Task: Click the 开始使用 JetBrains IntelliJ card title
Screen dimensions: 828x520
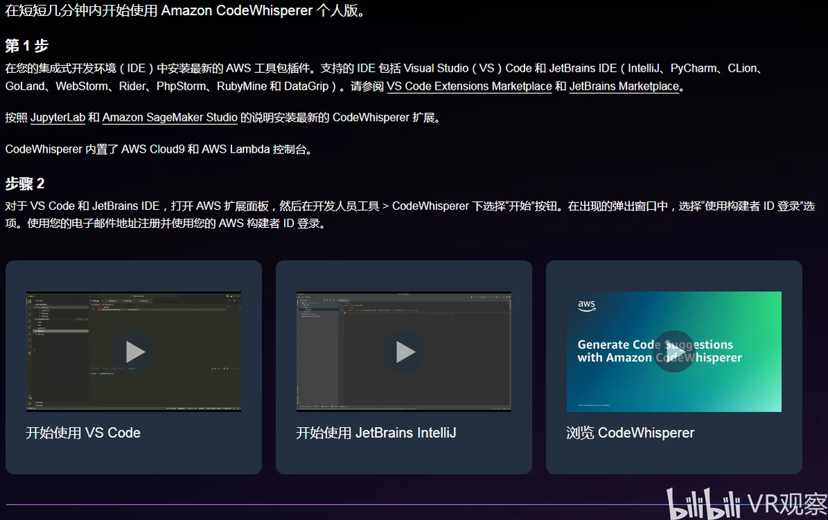Action: [376, 433]
